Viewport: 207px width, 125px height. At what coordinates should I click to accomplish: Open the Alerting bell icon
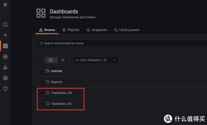coord(5,67)
